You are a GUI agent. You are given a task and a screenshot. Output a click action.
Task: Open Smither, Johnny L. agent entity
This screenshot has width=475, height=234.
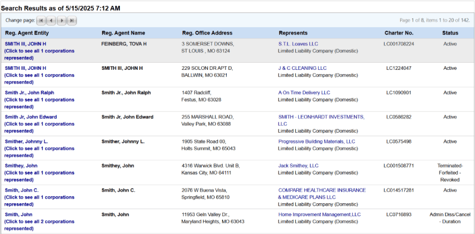click(26, 142)
